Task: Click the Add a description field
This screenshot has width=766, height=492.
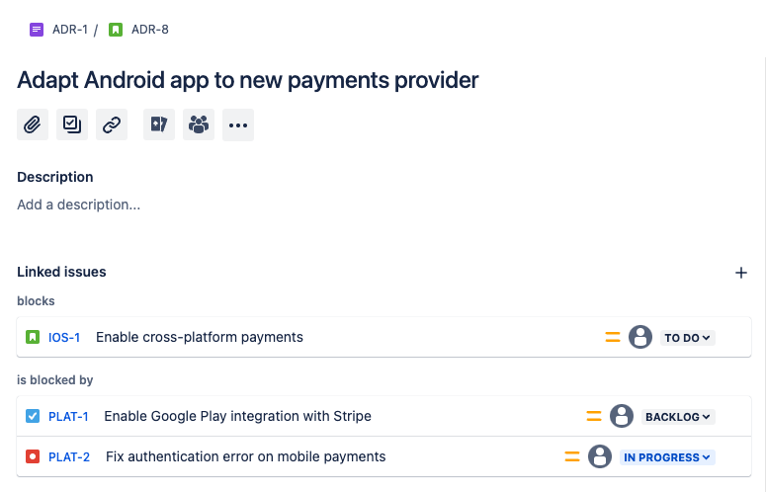Action: [x=79, y=205]
